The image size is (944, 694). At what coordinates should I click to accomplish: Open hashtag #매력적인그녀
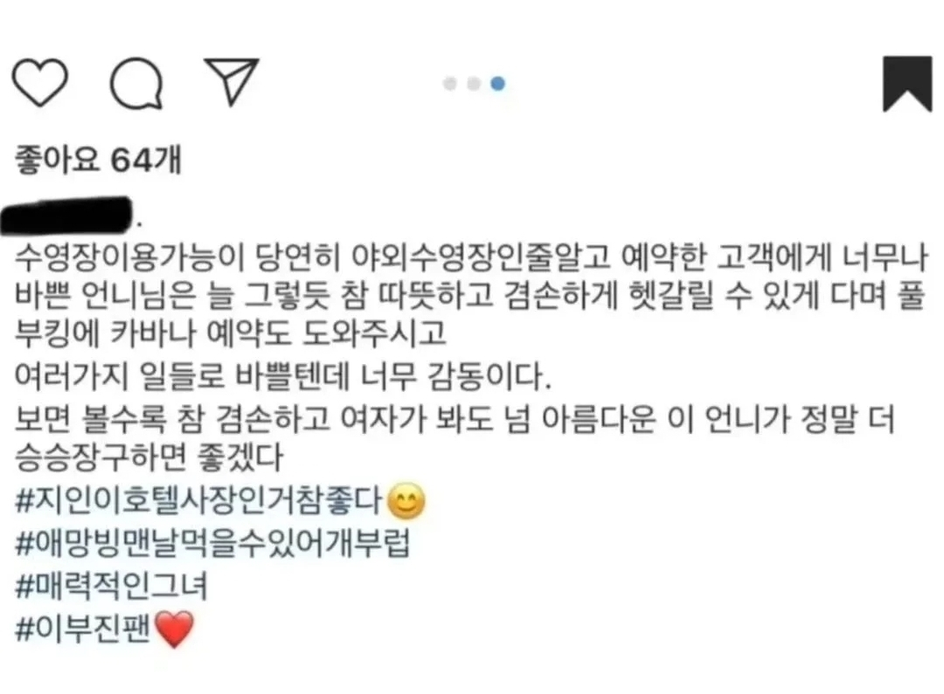tap(111, 585)
